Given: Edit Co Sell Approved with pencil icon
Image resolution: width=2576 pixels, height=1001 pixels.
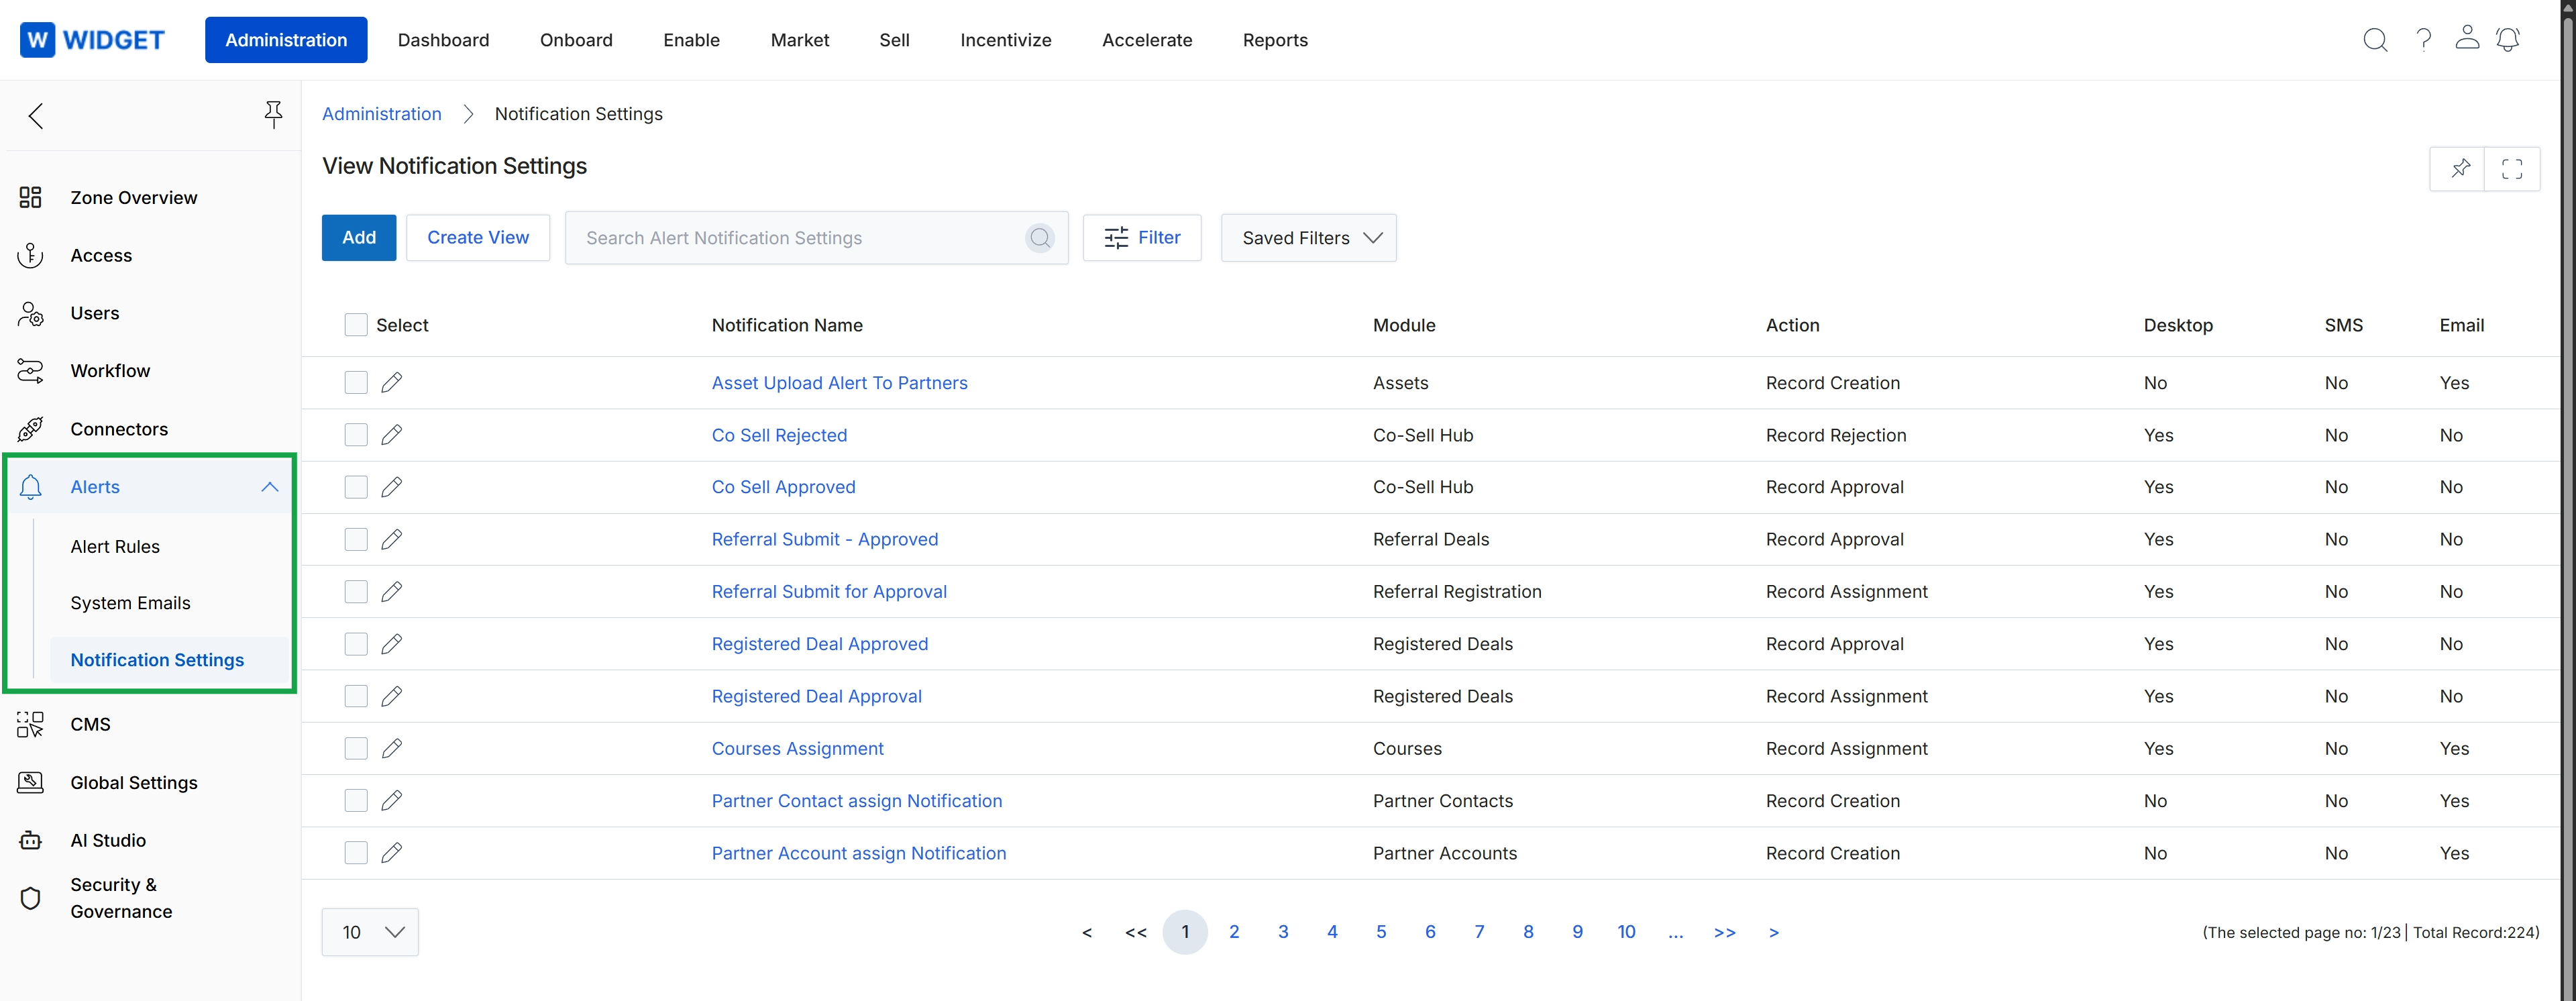Looking at the screenshot, I should point(392,487).
